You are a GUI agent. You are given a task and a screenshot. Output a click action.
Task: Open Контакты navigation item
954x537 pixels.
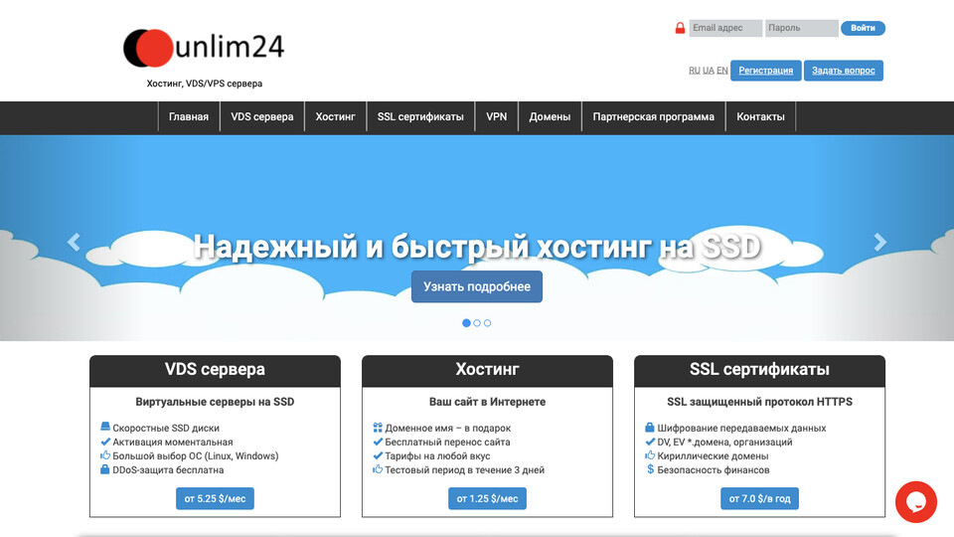pyautogui.click(x=760, y=117)
